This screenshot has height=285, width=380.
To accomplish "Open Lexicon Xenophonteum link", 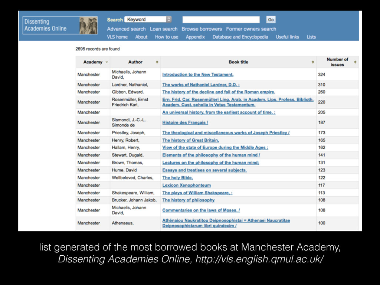I will pos(186,185).
